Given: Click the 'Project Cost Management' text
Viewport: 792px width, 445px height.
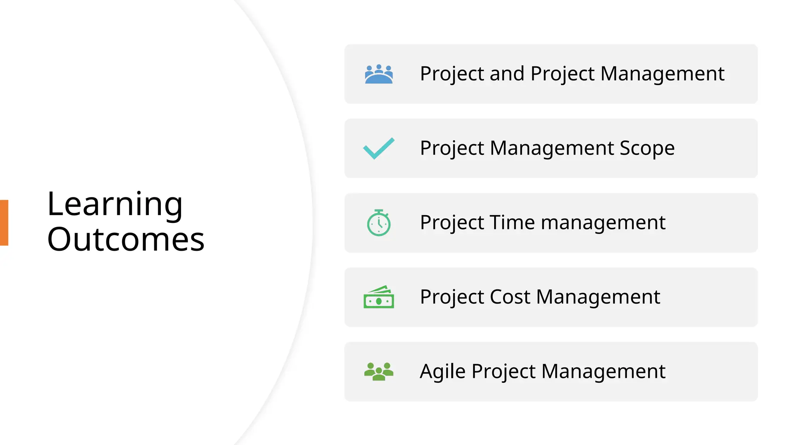Looking at the screenshot, I should click(x=540, y=297).
